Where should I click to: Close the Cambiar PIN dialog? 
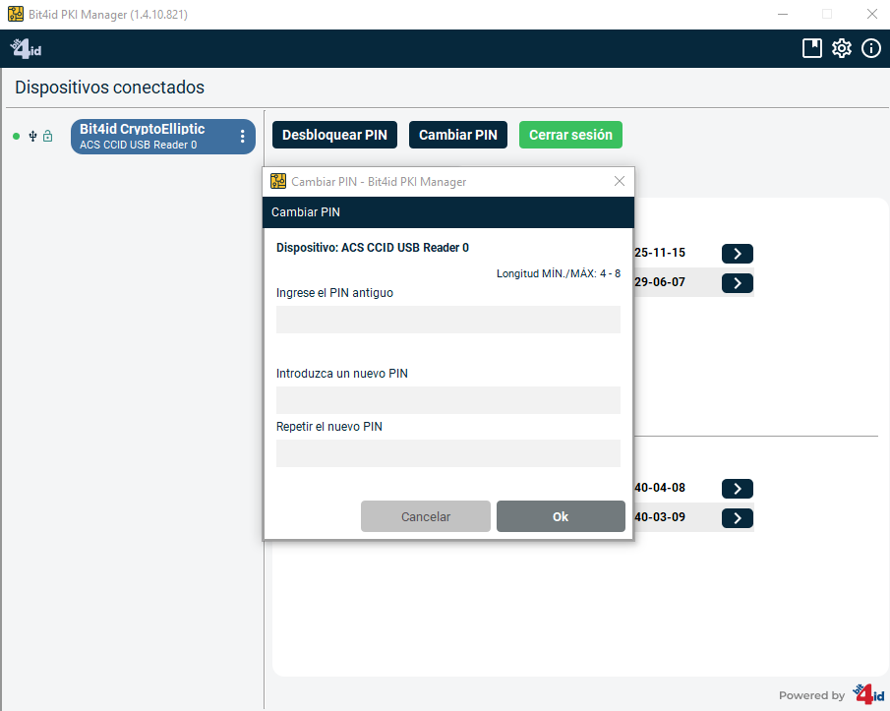pyautogui.click(x=620, y=181)
